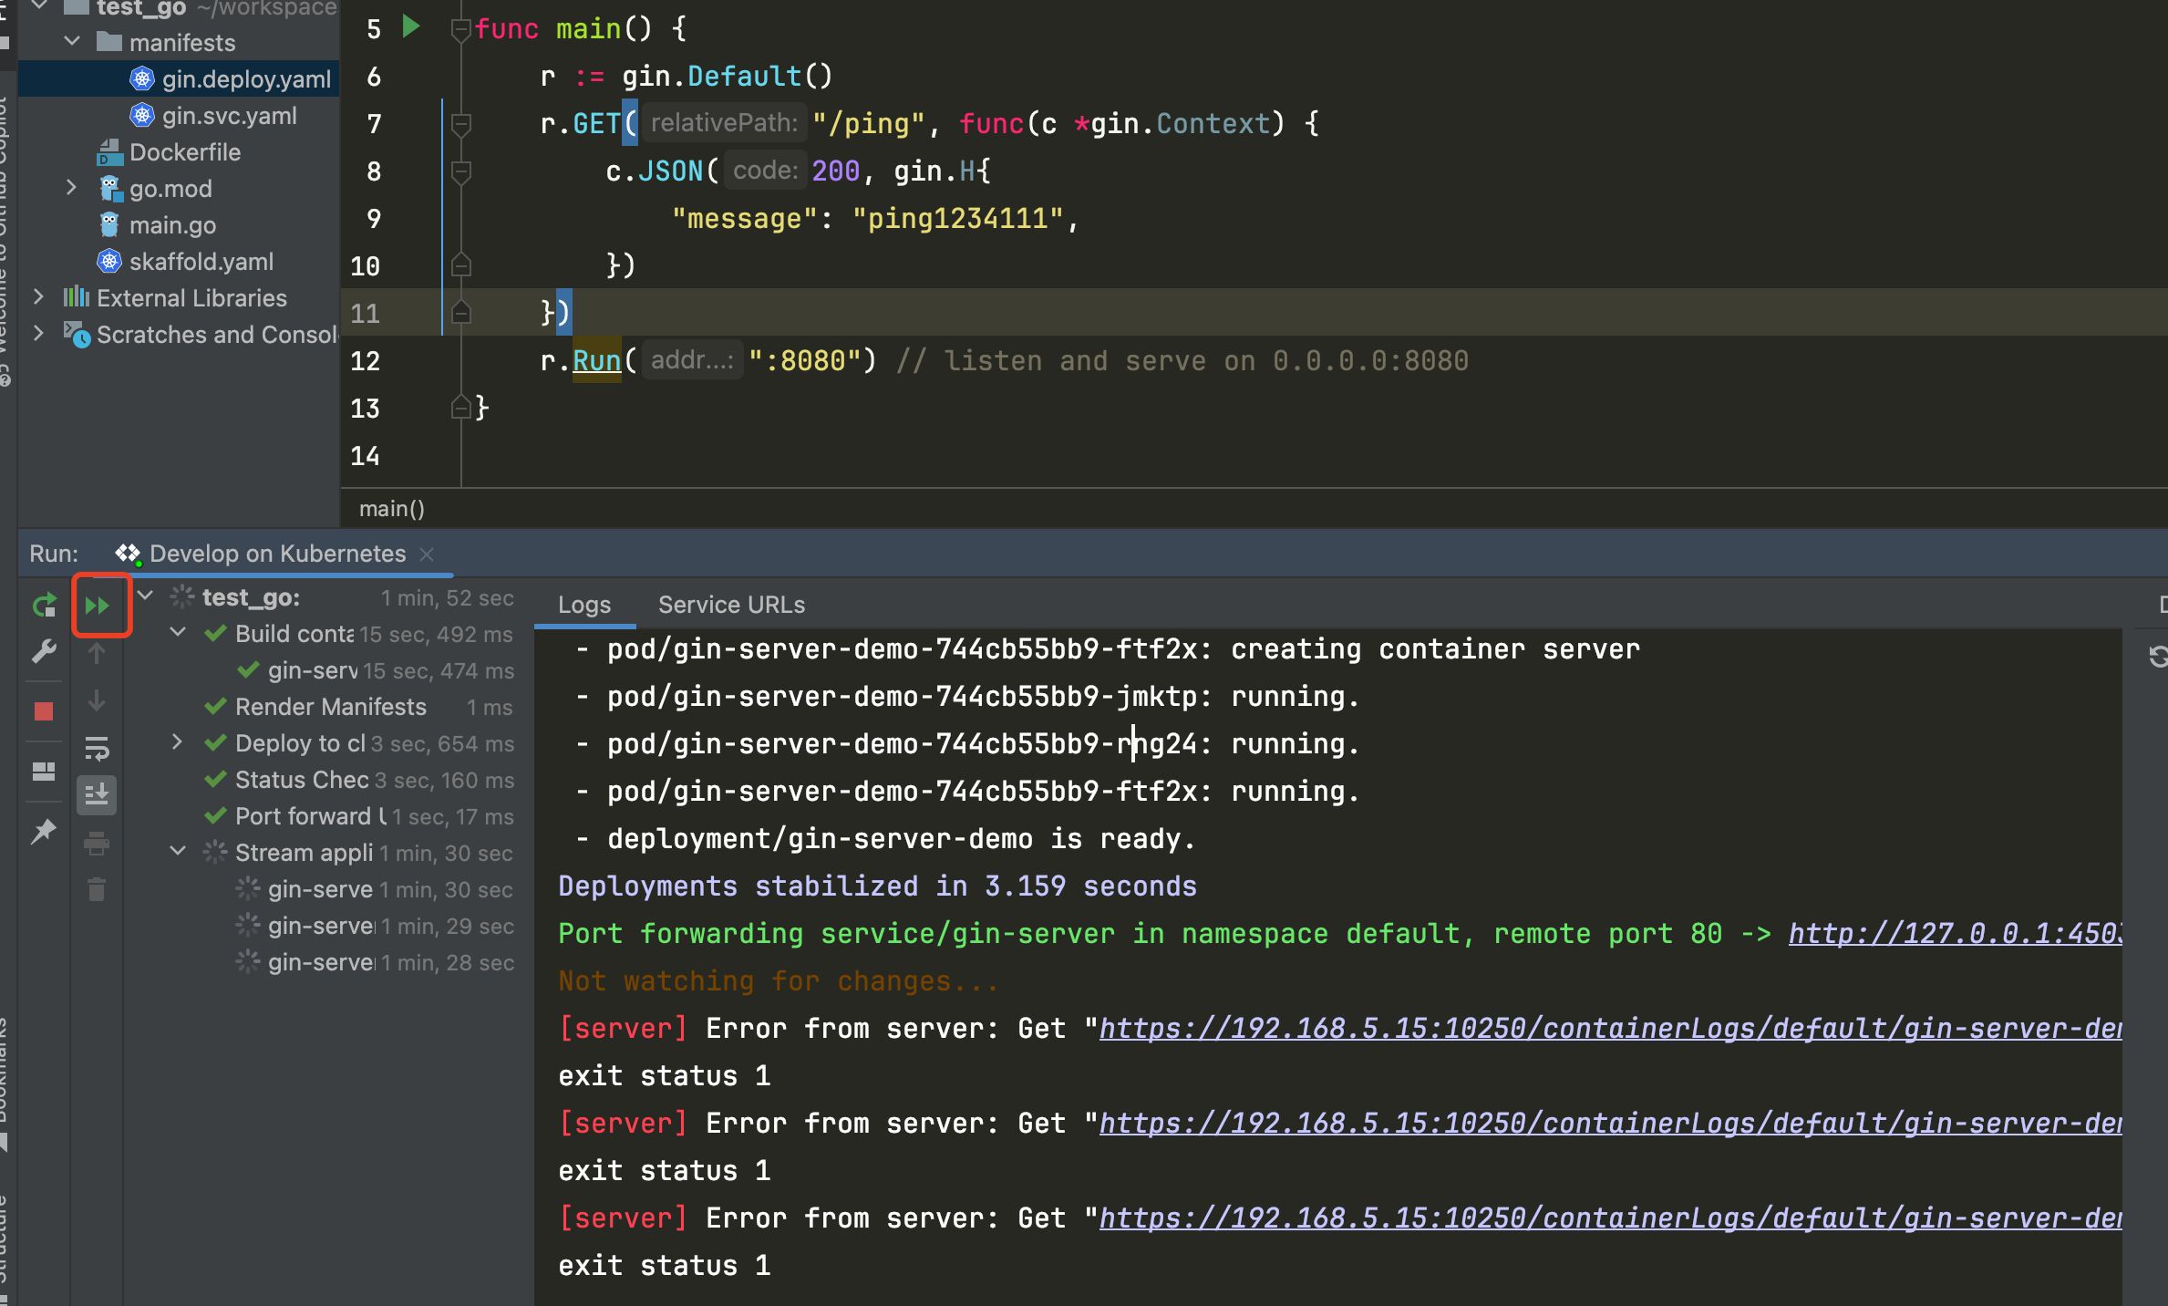Open run settings via wrench icon
The width and height of the screenshot is (2168, 1306).
click(43, 651)
